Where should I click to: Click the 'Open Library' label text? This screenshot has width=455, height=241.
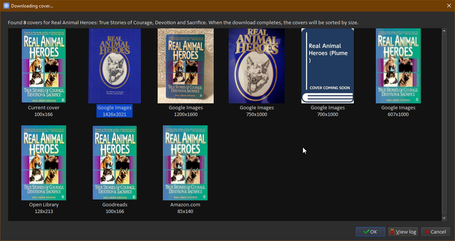point(44,204)
